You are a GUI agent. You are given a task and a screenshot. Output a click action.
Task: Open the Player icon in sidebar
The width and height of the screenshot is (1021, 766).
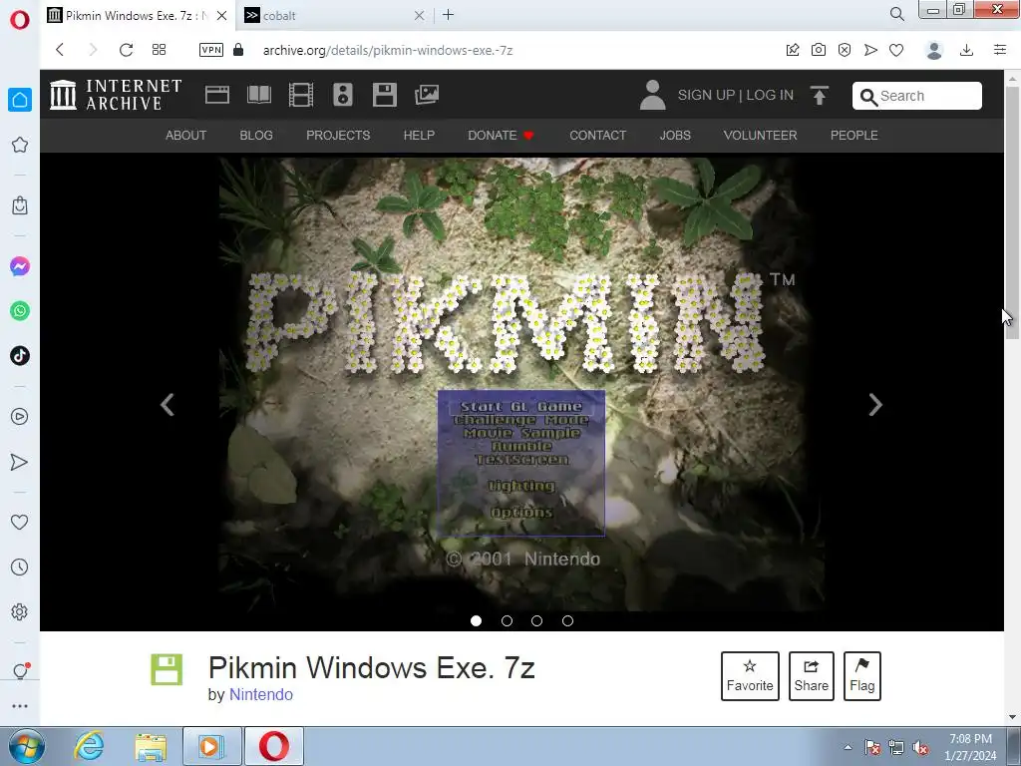click(x=20, y=416)
